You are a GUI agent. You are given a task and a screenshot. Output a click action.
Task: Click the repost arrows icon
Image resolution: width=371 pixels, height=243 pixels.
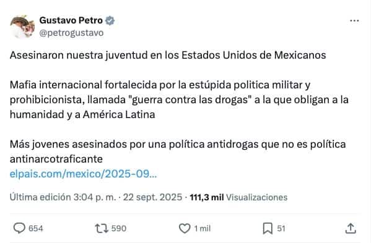[x=102, y=228]
